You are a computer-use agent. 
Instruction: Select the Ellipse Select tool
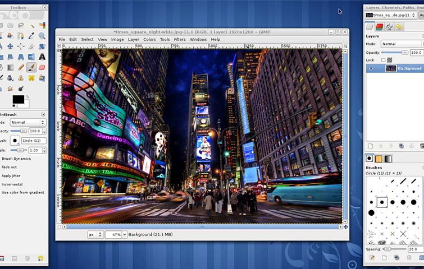10,25
